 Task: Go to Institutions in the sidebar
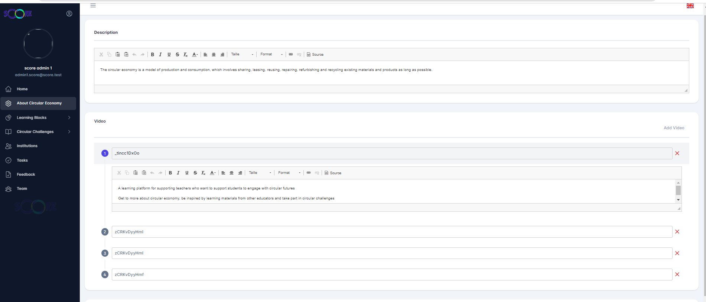click(27, 146)
